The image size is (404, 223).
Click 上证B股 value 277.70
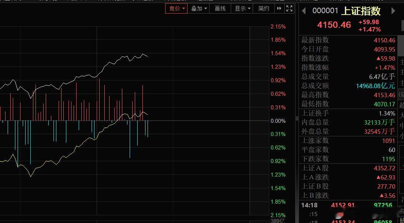click(387, 186)
